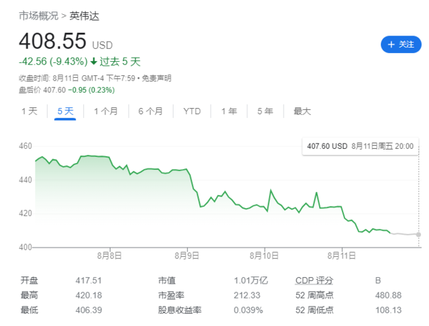Click the 市盈率 value 212.33
Viewport: 429px width, 326px height.
[247, 295]
